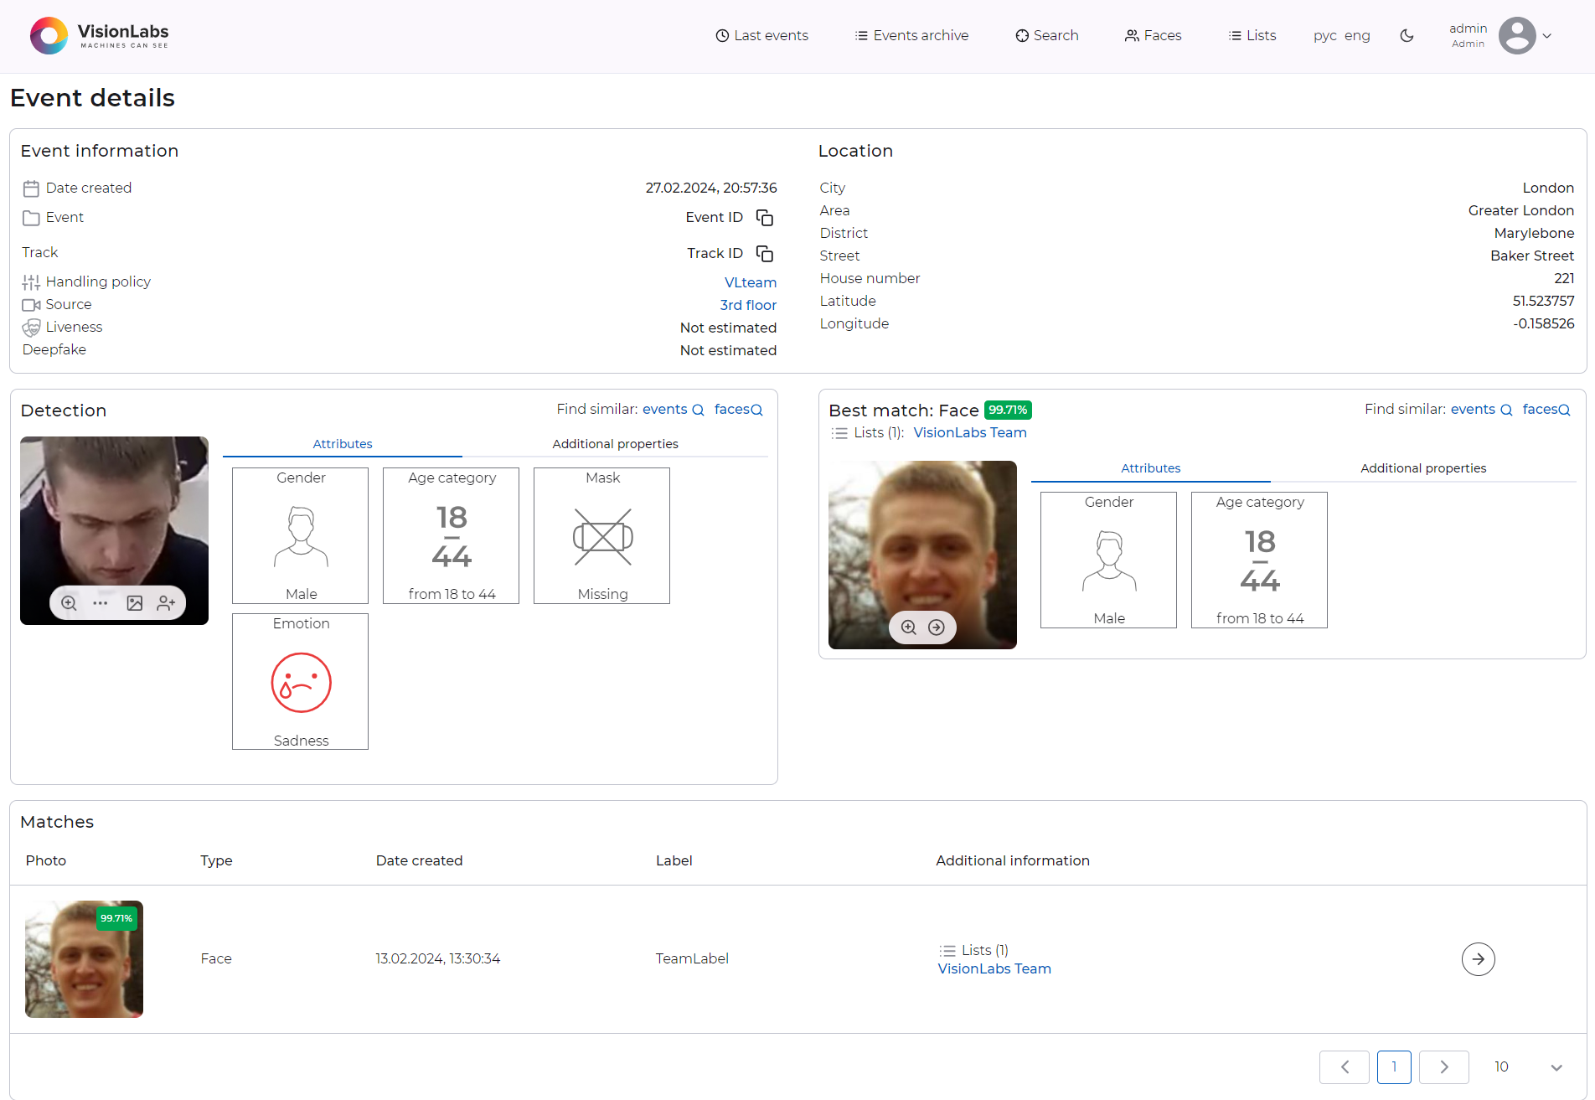Copy the Event ID to clipboard
Screen dimensions: 1595x1100
[x=764, y=218]
